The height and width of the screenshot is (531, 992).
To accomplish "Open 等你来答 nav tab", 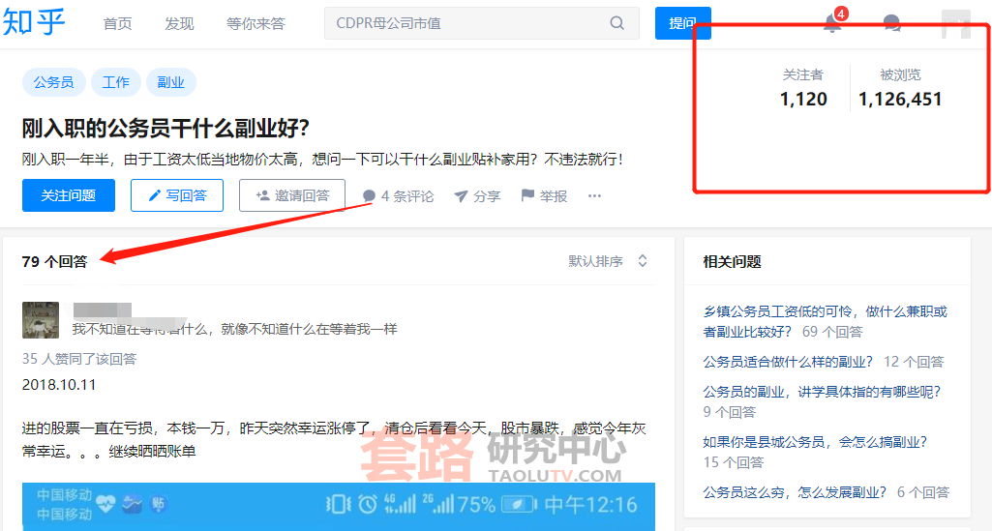I will [256, 23].
